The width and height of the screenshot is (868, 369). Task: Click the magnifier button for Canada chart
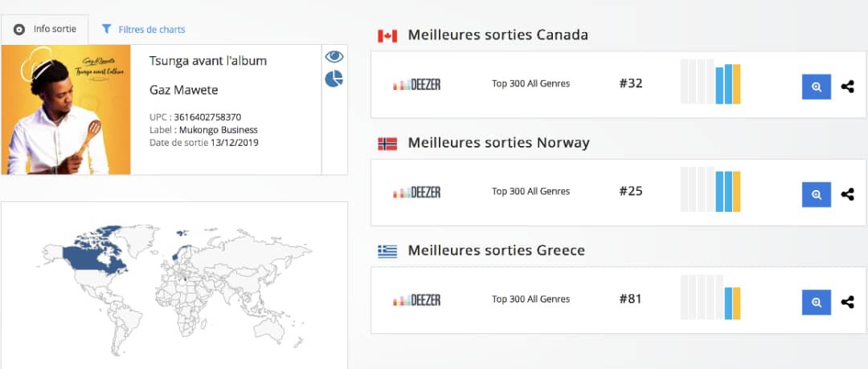coord(816,87)
